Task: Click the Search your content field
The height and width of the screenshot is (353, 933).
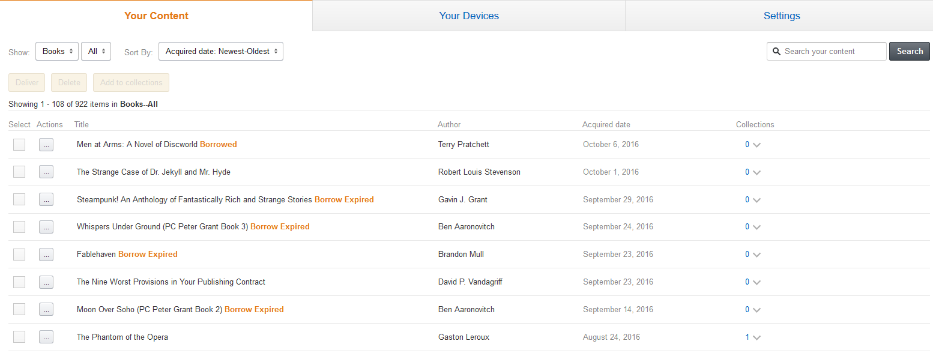Action: pyautogui.click(x=833, y=52)
